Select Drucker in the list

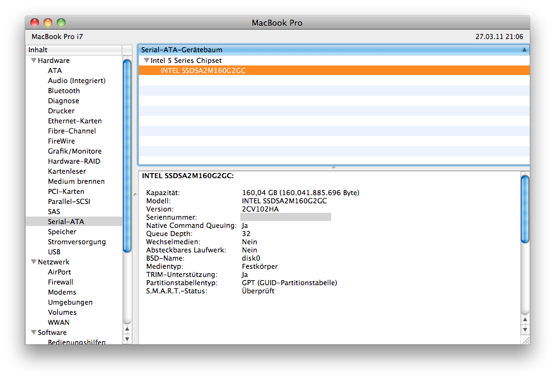point(61,111)
